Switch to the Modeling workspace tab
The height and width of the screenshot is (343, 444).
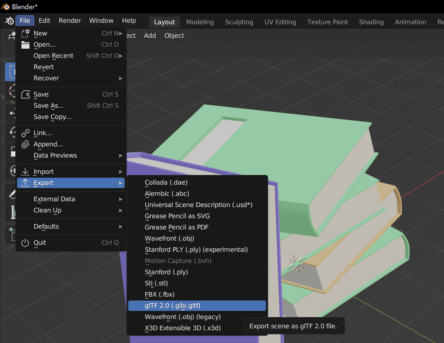click(200, 22)
